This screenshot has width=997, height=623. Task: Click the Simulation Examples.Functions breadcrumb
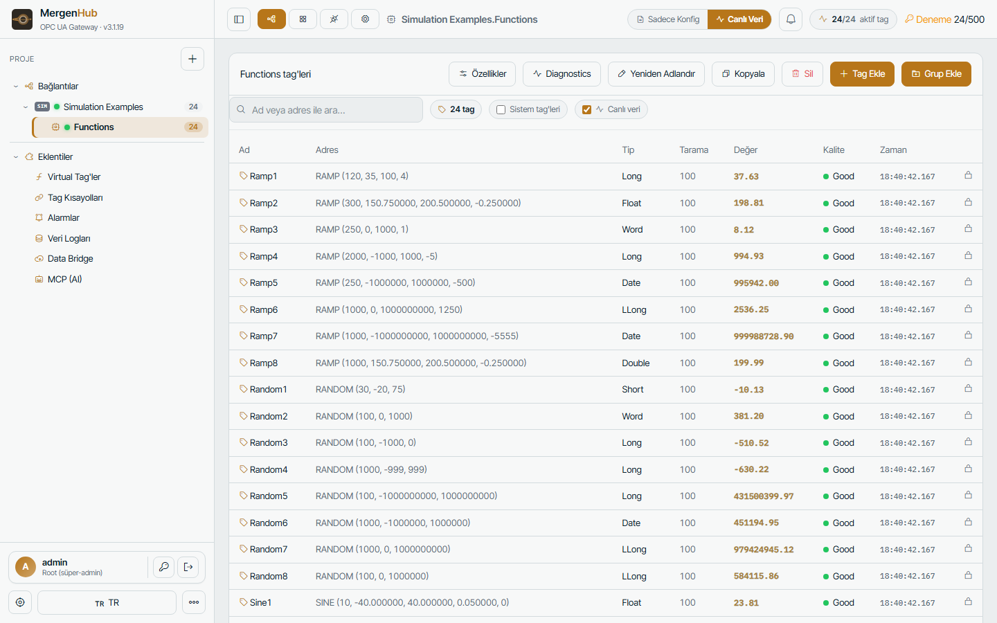click(469, 19)
